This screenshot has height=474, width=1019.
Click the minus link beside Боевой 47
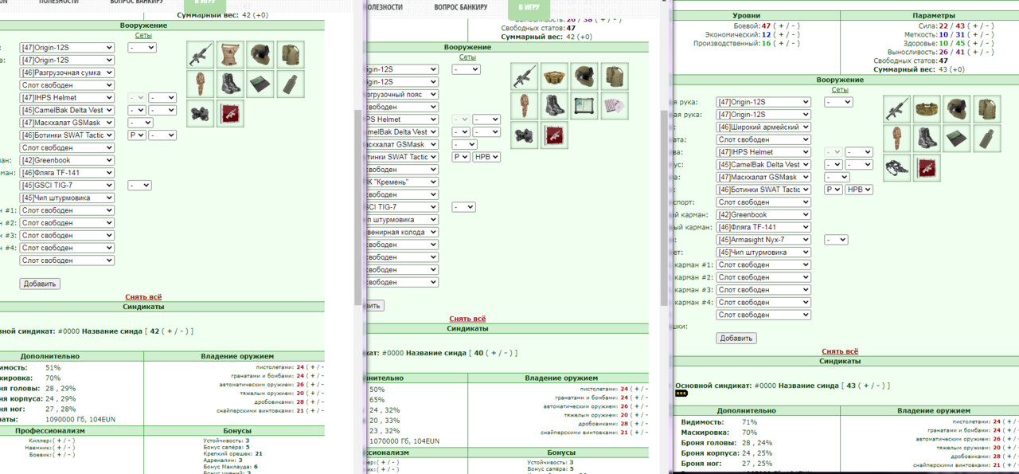pyautogui.click(x=793, y=26)
